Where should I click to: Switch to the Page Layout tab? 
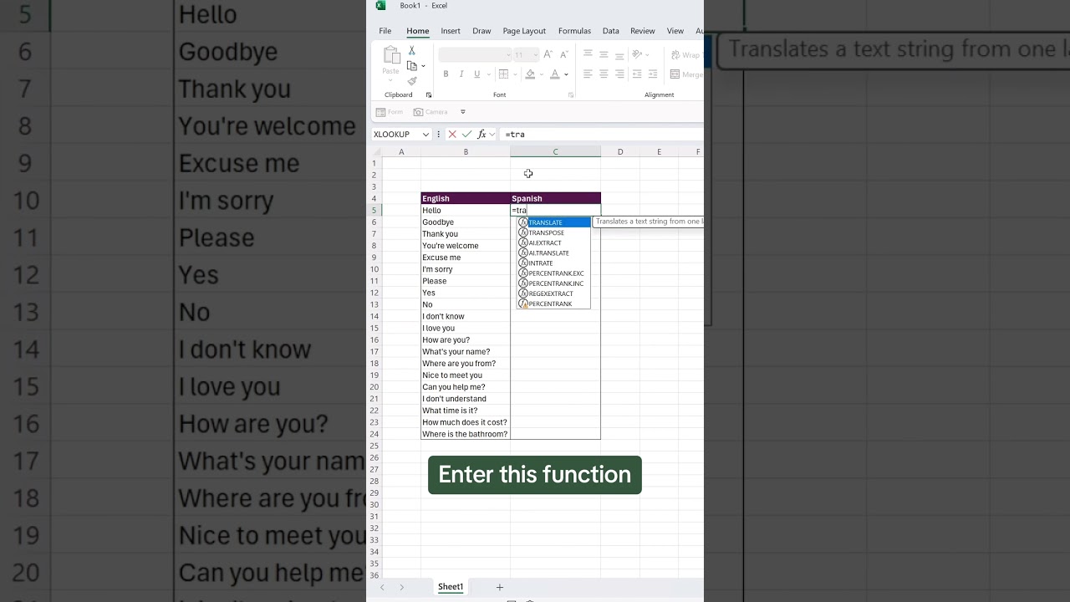[x=524, y=31]
